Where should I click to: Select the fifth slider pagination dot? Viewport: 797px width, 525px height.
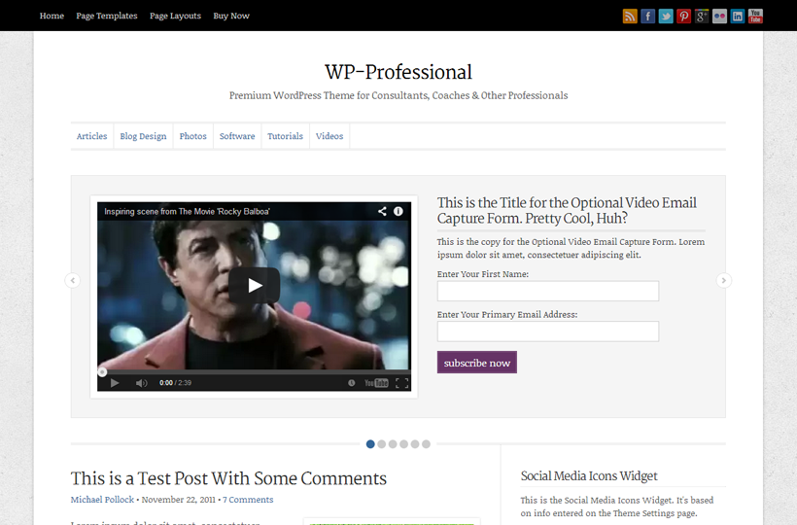click(415, 444)
